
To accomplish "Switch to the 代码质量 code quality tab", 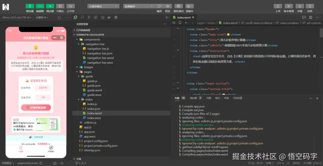I will (x=237, y=98).
